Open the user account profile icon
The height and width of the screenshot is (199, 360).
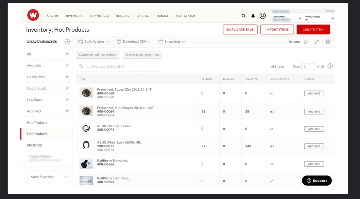pyautogui.click(x=263, y=16)
